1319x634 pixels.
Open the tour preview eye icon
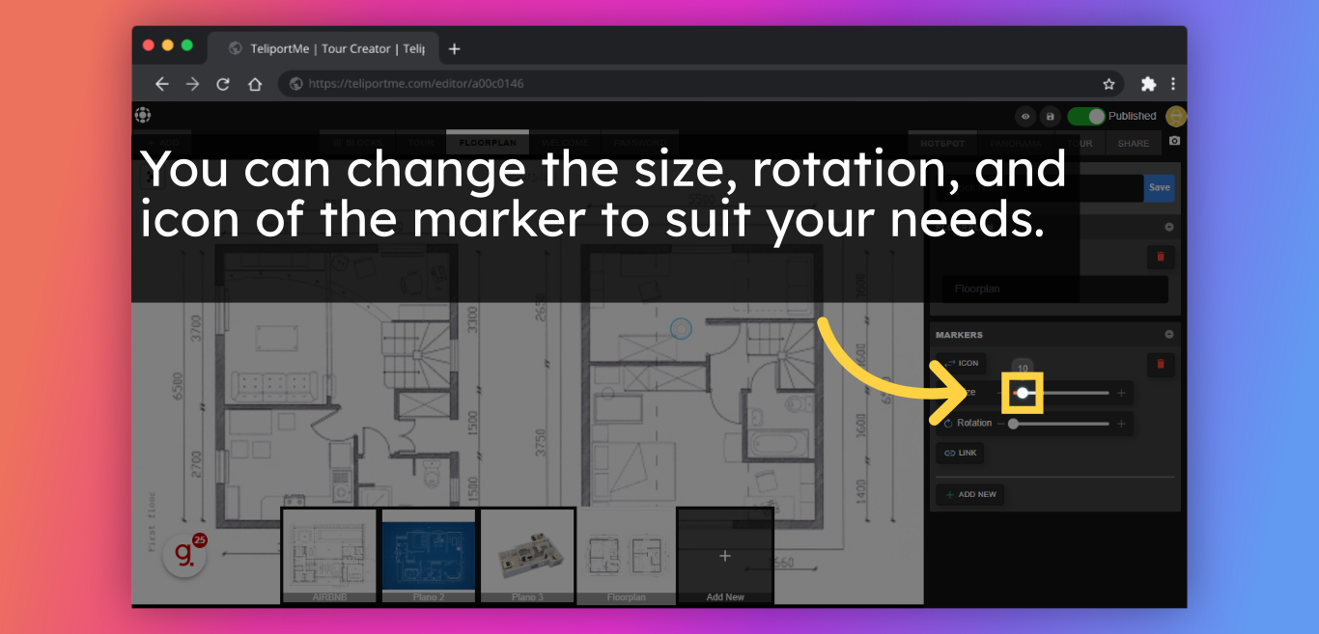[x=1025, y=117]
